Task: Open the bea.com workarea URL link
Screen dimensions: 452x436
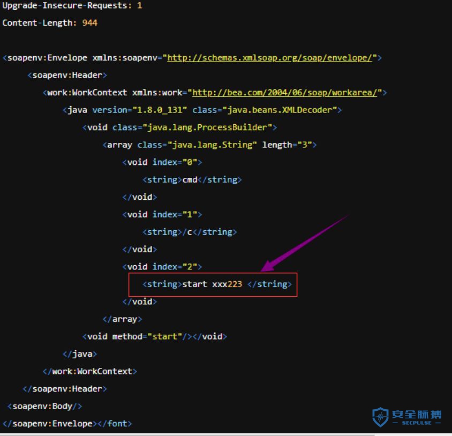Action: point(284,93)
